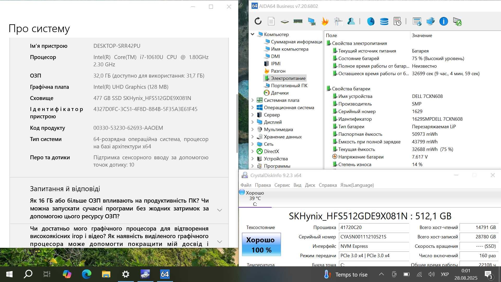Collapse the Компьютер tree node
The image size is (501, 282).
pyautogui.click(x=252, y=34)
